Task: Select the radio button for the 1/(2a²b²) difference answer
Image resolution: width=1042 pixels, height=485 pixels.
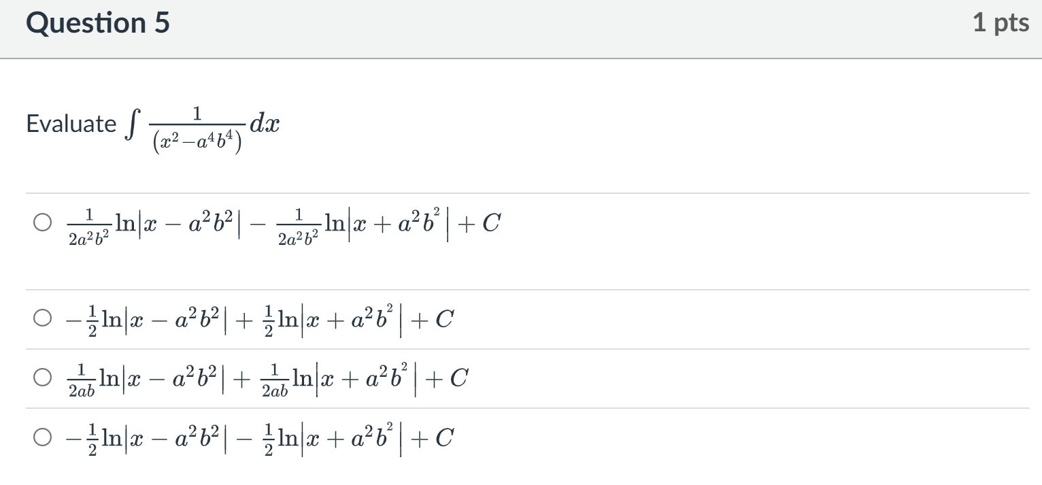Action: pyautogui.click(x=42, y=222)
